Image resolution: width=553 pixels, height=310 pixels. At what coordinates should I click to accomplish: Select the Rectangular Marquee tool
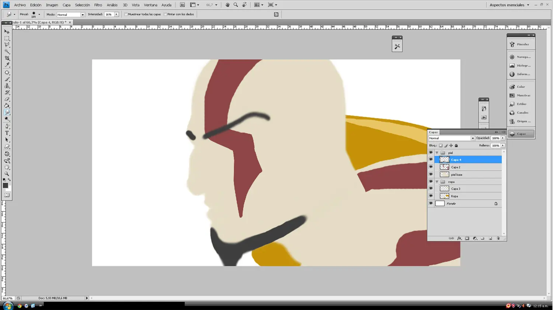point(7,38)
